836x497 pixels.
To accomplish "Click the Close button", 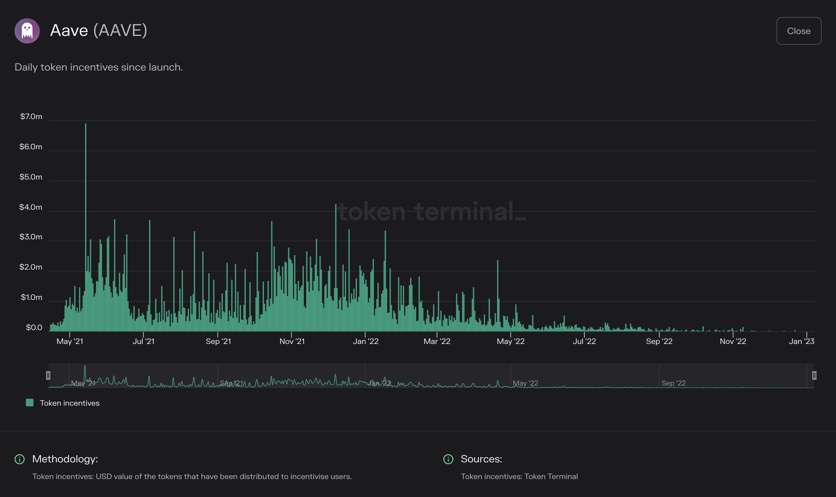I will [x=799, y=31].
